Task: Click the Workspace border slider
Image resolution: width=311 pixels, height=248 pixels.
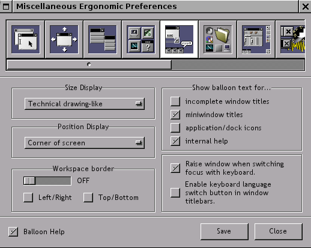Action: point(47,181)
